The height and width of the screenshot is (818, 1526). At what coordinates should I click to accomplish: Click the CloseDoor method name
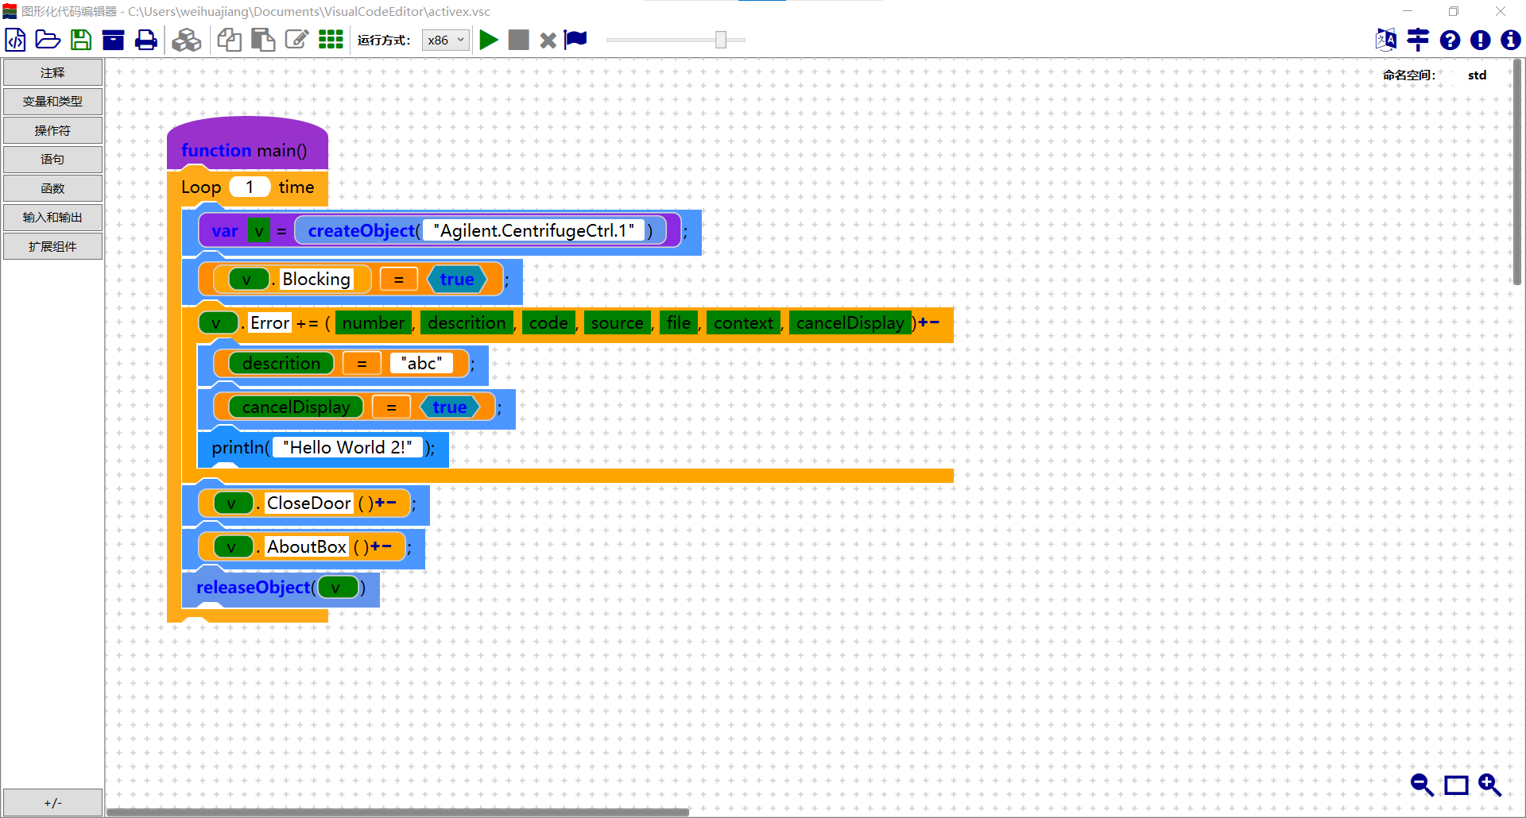tap(308, 503)
